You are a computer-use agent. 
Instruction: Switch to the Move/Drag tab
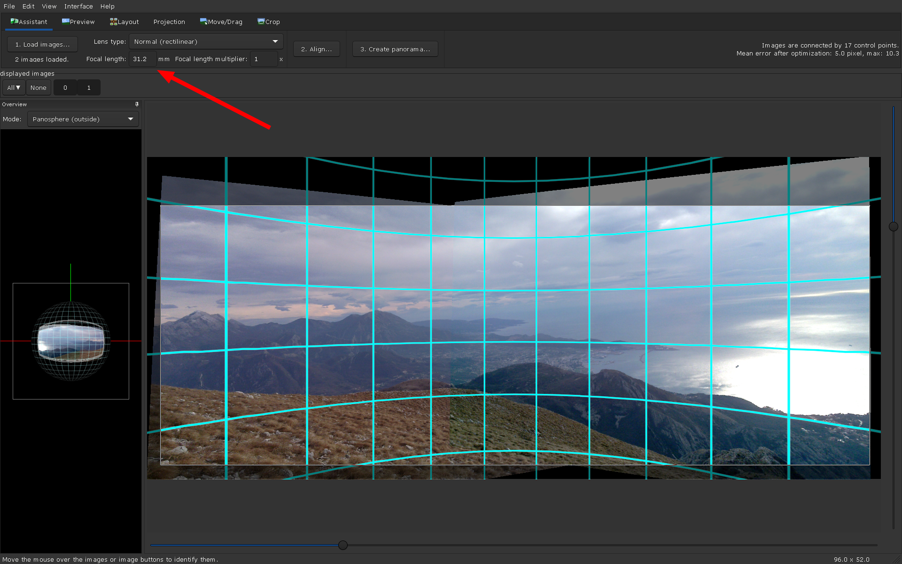[221, 22]
